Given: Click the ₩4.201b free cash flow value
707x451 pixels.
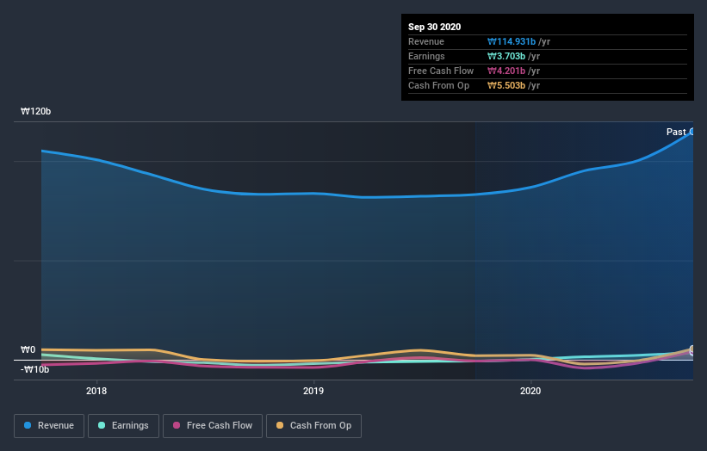Looking at the screenshot, I should [506, 71].
